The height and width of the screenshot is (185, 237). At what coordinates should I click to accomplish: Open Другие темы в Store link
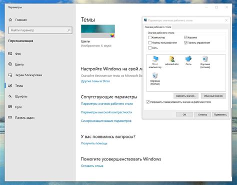tap(95, 81)
